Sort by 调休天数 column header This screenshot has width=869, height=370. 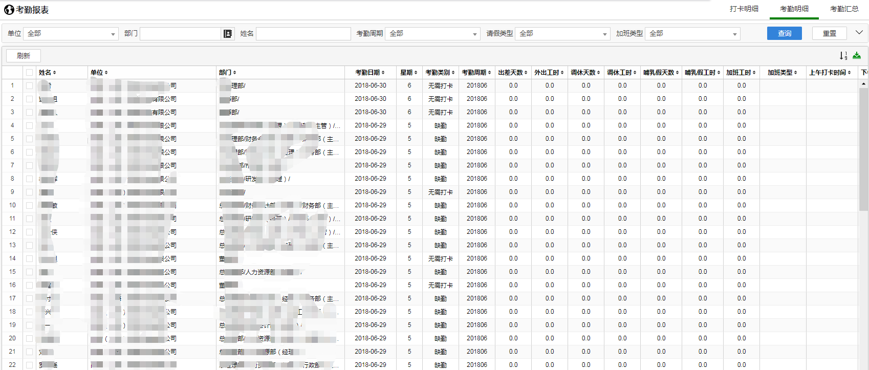coord(585,73)
